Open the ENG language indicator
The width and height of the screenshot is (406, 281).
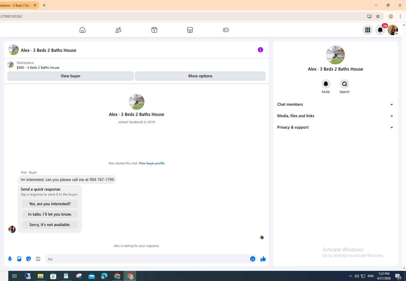point(371,276)
